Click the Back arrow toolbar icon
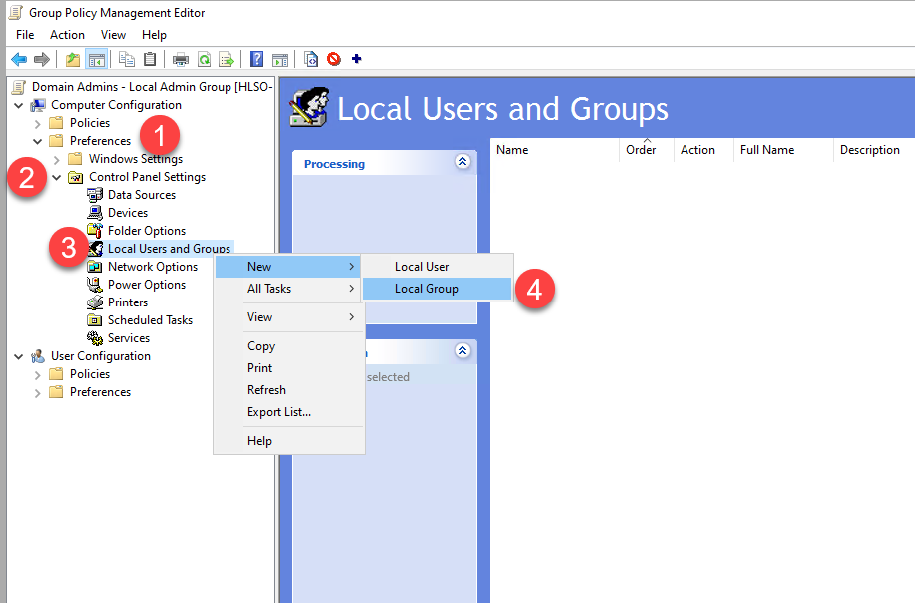915x603 pixels. tap(19, 59)
